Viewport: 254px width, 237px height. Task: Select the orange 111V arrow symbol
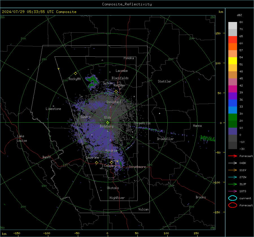click(233, 170)
